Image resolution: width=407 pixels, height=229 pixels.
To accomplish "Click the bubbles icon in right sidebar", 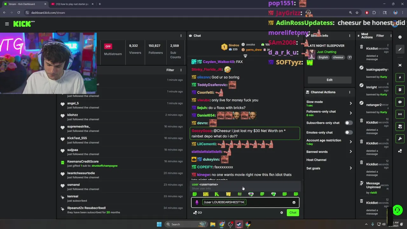I will click(x=400, y=151).
